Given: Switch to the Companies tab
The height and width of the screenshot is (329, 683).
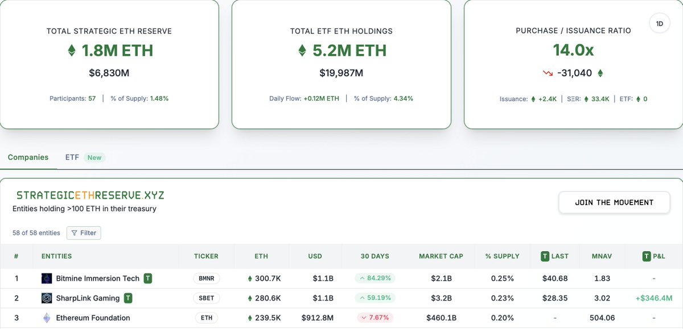Looking at the screenshot, I should [x=28, y=157].
